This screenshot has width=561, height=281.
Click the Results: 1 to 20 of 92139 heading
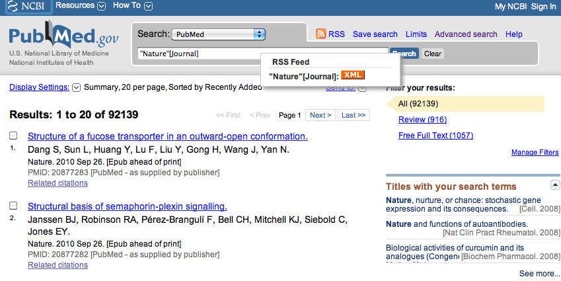[x=74, y=114]
